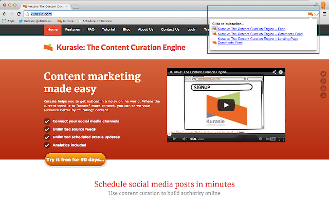Close the Kurasie browser tab

click(x=67, y=6)
